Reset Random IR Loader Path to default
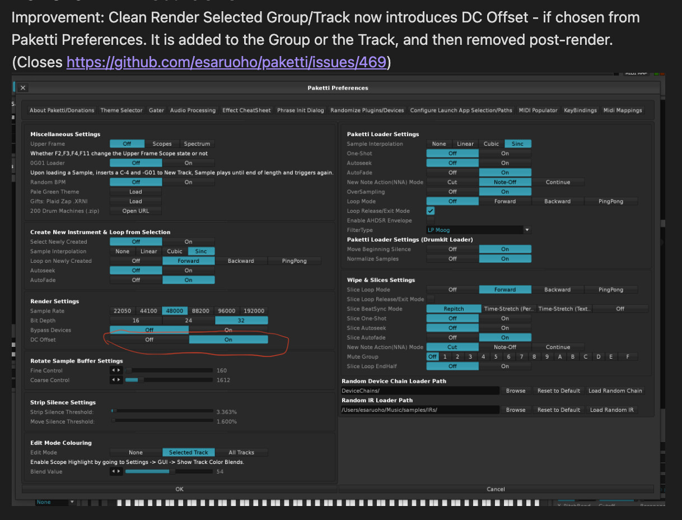The image size is (682, 520). point(559,410)
